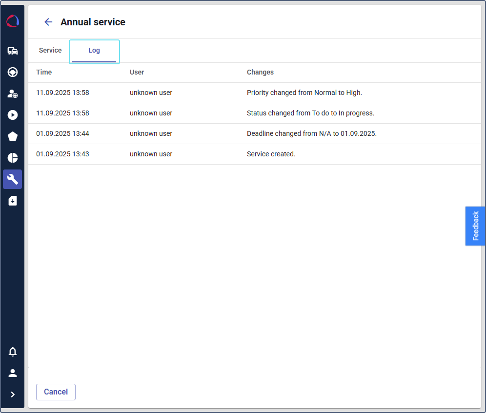Switch to the Service tab
Screen dimensions: 486x413
(50, 51)
